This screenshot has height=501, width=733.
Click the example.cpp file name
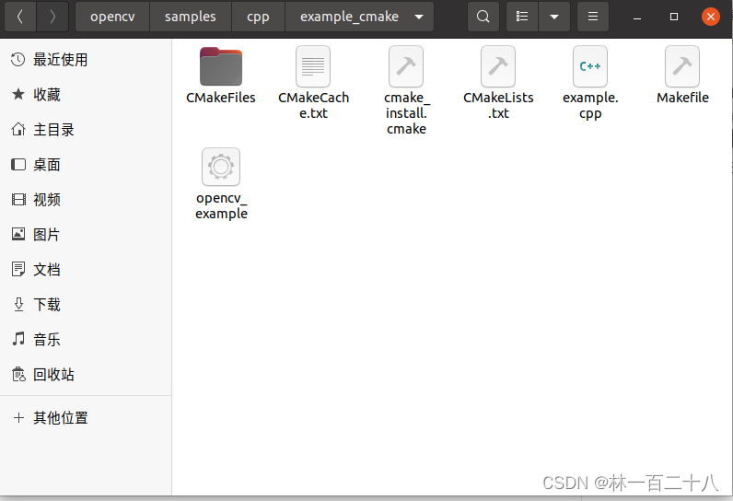[x=590, y=105]
